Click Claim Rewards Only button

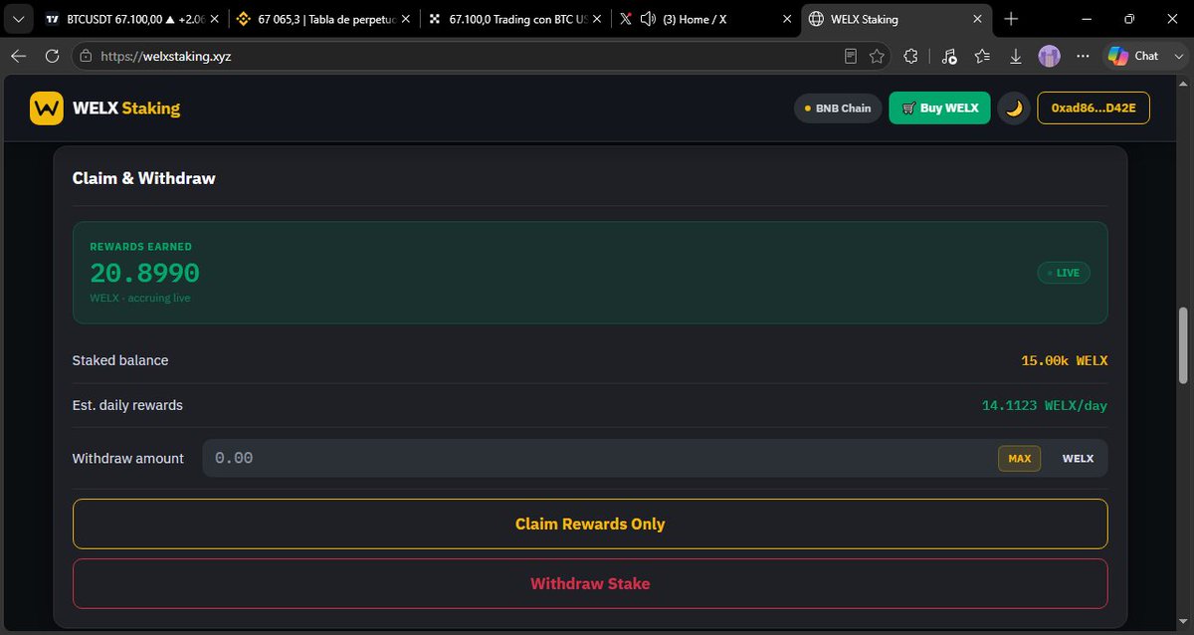tap(590, 524)
